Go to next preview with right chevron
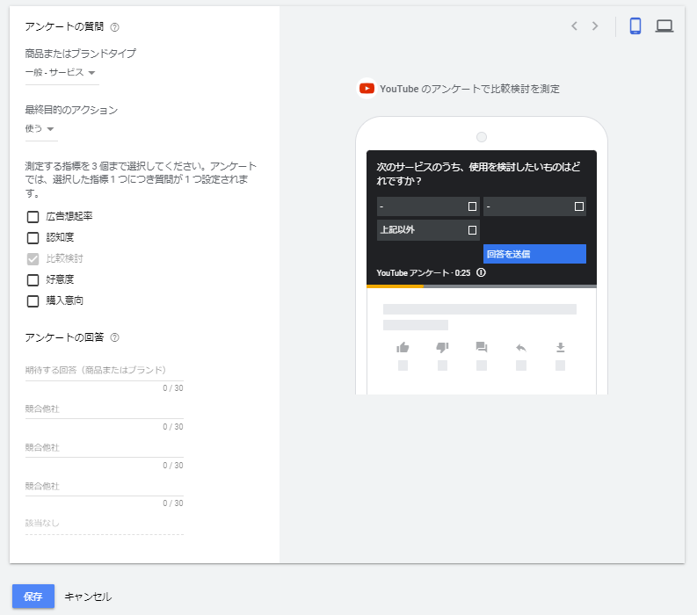The width and height of the screenshot is (697, 615). point(595,25)
